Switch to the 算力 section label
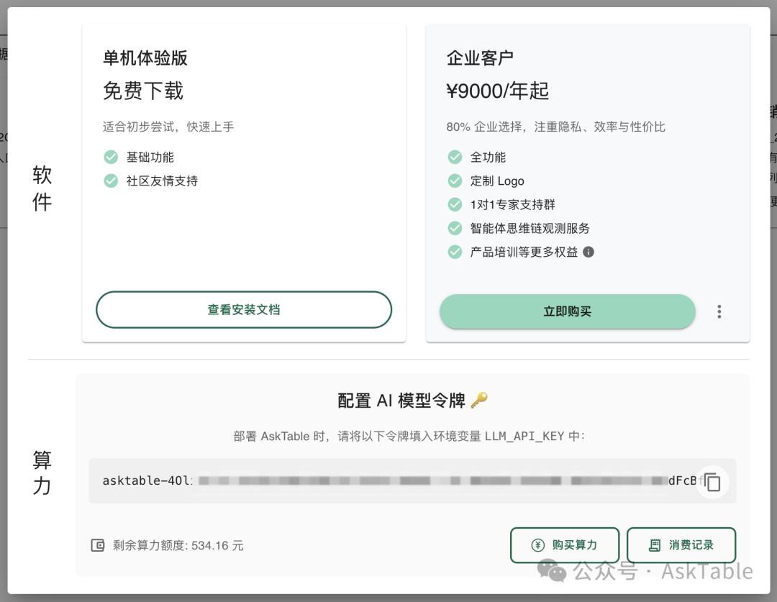 click(x=41, y=471)
